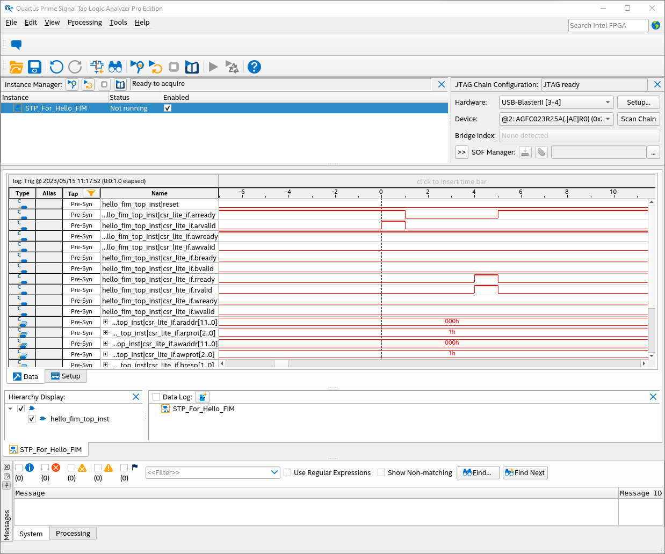Screen dimensions: 665x554
Task: Click the Run Analysis icon in main toolbar
Action: tap(138, 67)
